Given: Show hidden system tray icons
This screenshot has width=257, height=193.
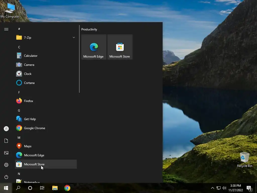Looking at the screenshot, I should click(x=212, y=188).
